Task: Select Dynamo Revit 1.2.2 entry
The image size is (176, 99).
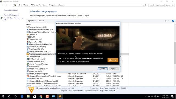Action: [35, 42]
